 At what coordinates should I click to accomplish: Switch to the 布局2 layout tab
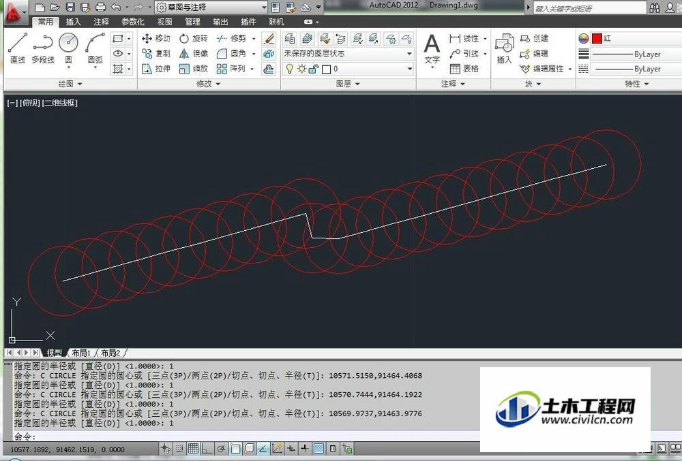(x=110, y=353)
